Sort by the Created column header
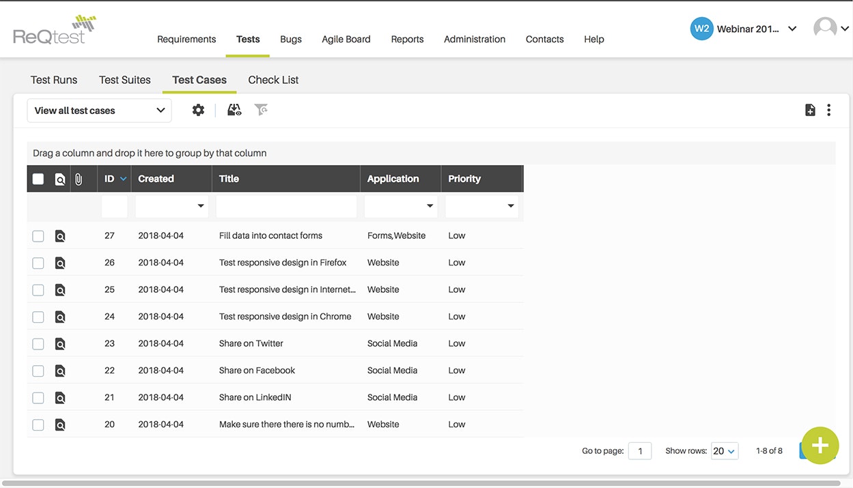Viewport: 853px width, 488px height. tap(156, 179)
